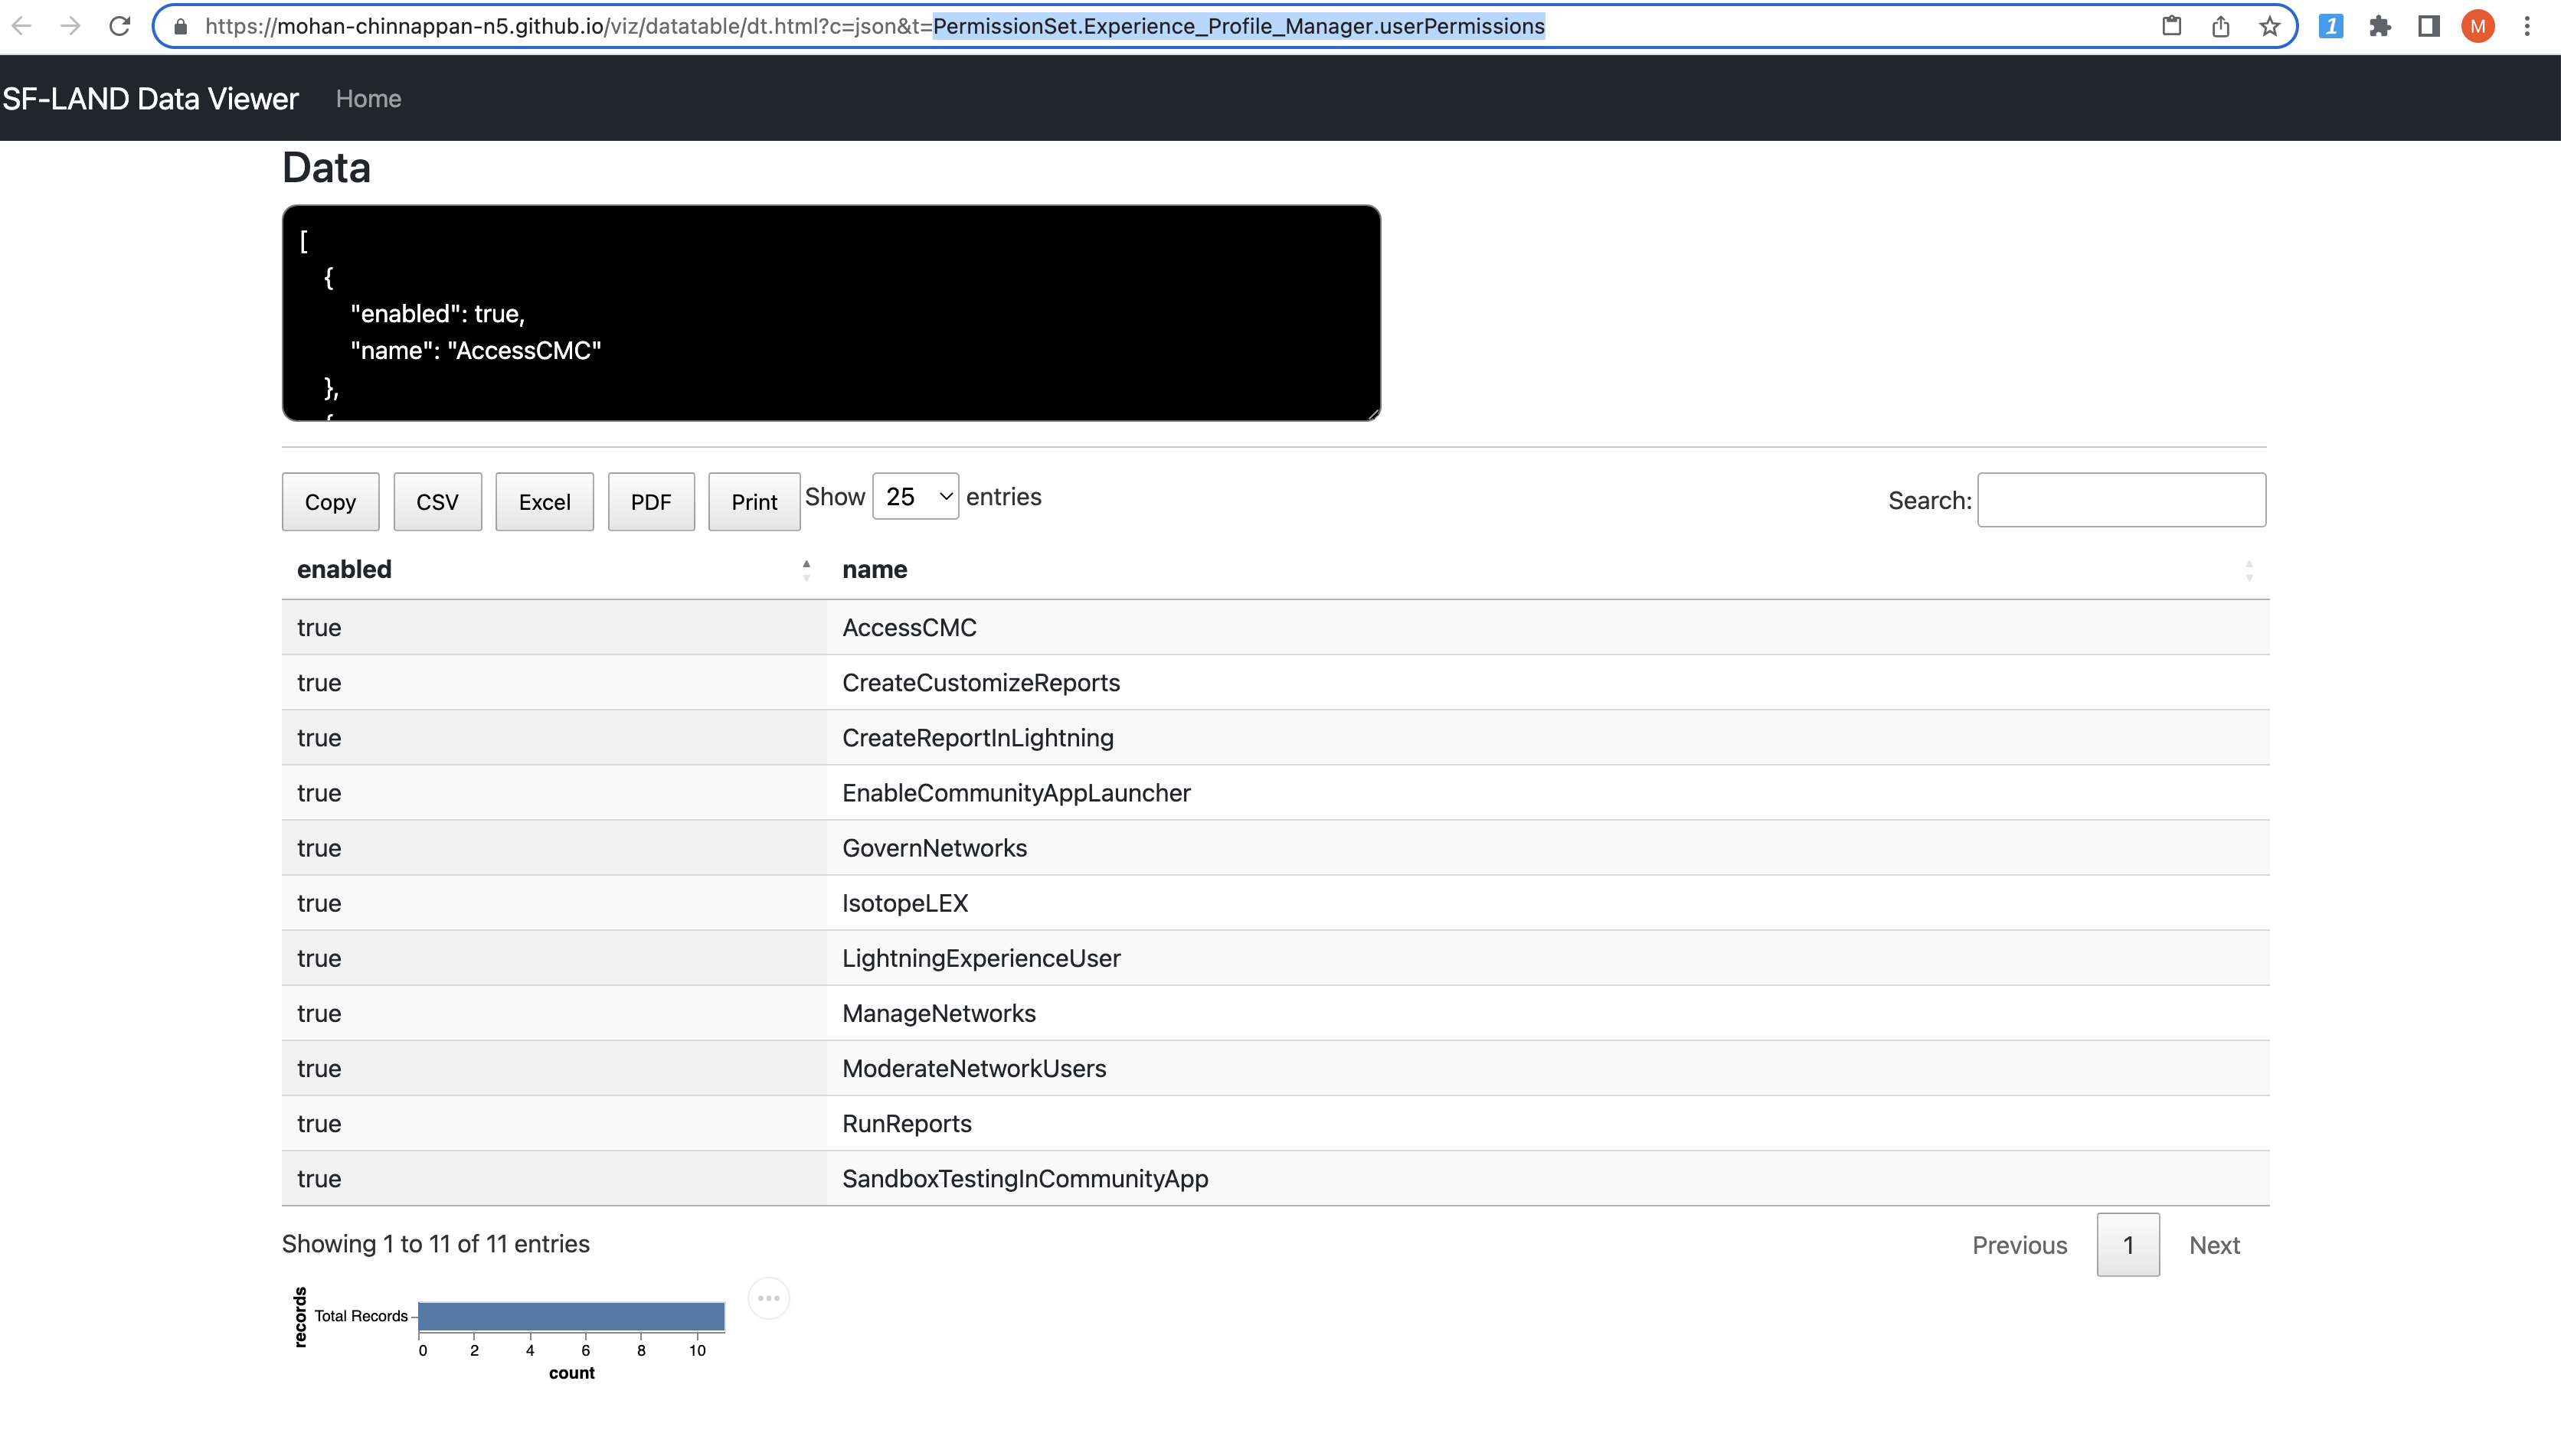Click the LightningExperienceUser cell

pyautogui.click(x=1548, y=957)
